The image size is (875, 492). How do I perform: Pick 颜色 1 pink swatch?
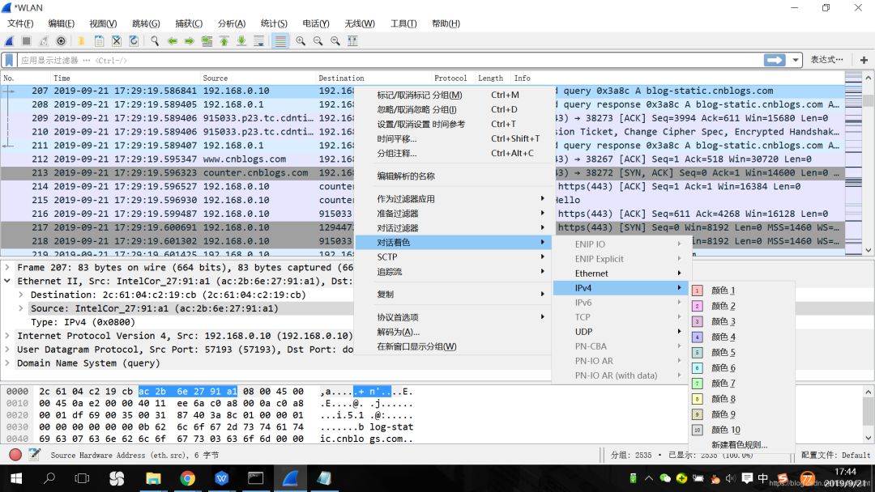(x=697, y=291)
